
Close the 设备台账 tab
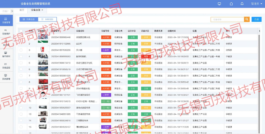pyautogui.click(x=42, y=10)
